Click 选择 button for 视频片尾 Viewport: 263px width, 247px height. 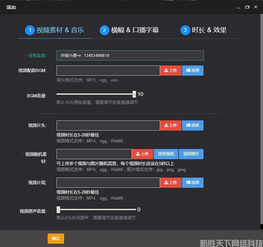pyautogui.click(x=193, y=183)
